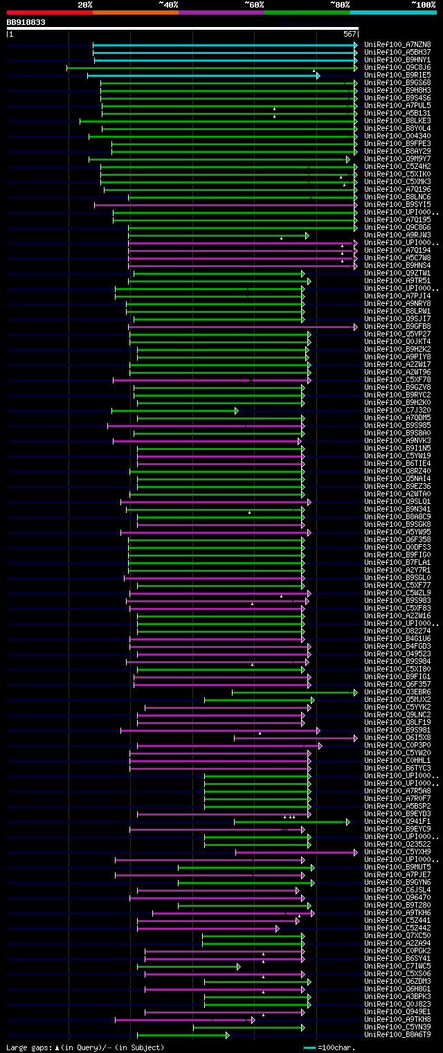This screenshot has width=443, height=1053.
Task: Select the UniRef100_Q3EBR6 label
Action: [397, 692]
